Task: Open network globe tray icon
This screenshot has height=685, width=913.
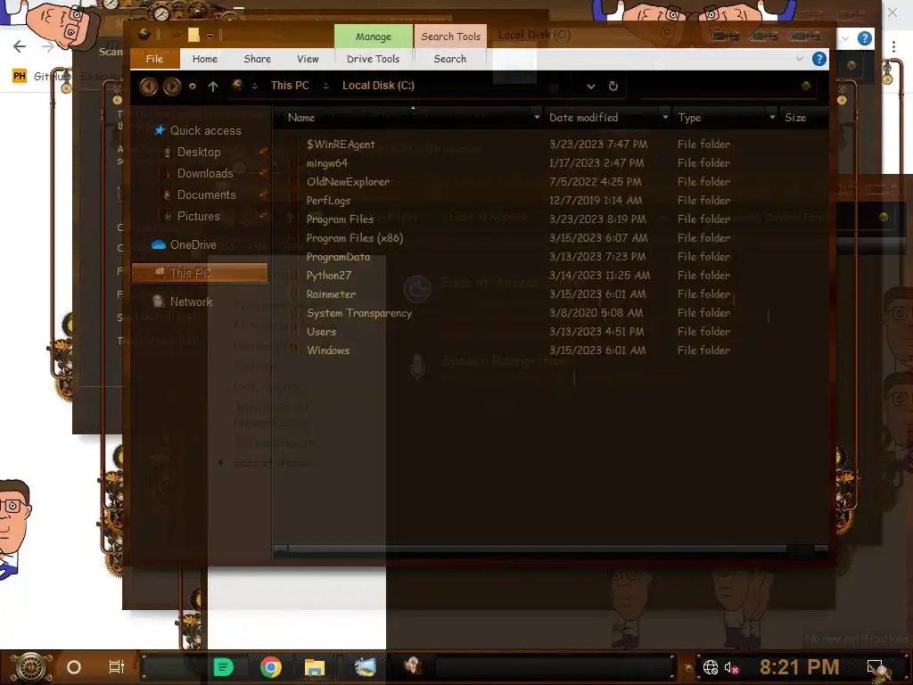Action: pyautogui.click(x=711, y=667)
